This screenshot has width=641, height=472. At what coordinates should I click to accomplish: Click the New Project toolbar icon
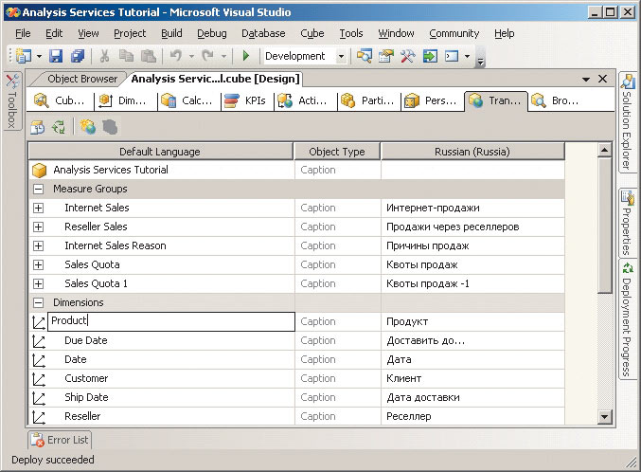pos(24,56)
